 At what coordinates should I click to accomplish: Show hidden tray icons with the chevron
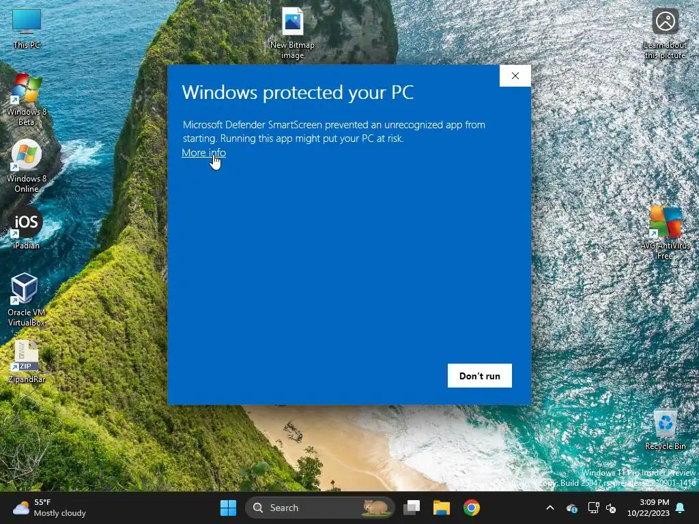coord(550,508)
